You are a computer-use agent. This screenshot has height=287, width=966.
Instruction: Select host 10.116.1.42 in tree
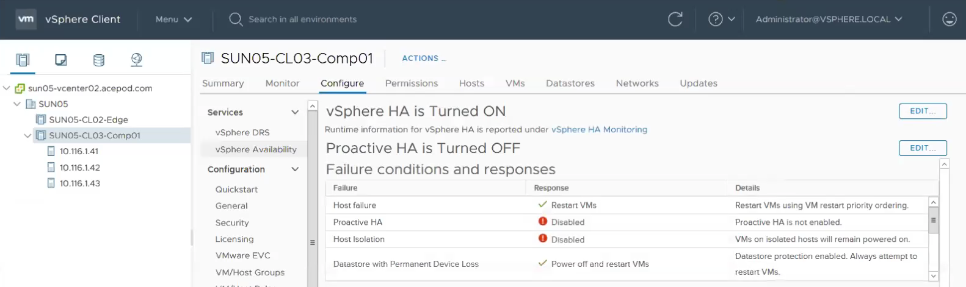[x=80, y=168]
